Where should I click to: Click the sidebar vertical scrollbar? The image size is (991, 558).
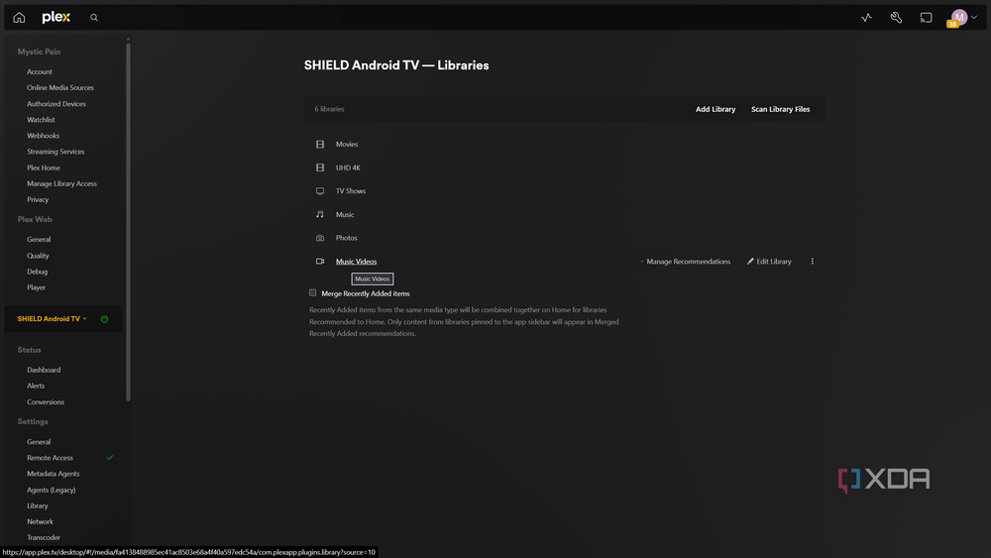click(128, 221)
